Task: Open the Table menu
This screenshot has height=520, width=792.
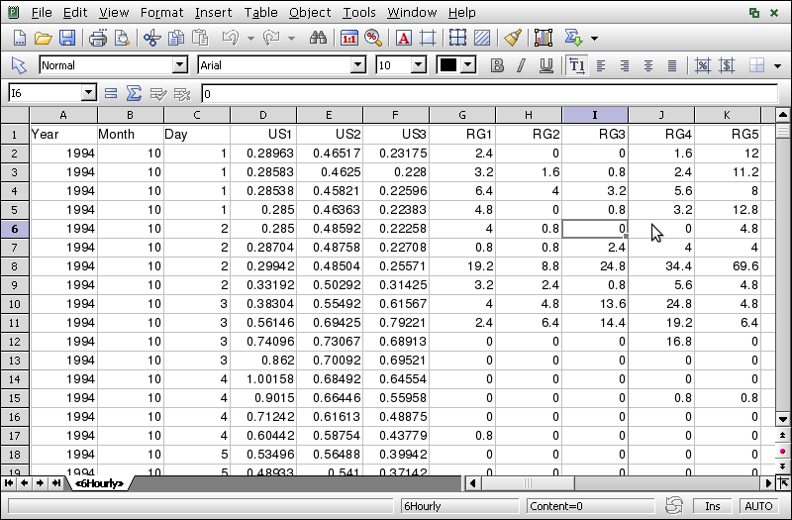Action: 260,12
